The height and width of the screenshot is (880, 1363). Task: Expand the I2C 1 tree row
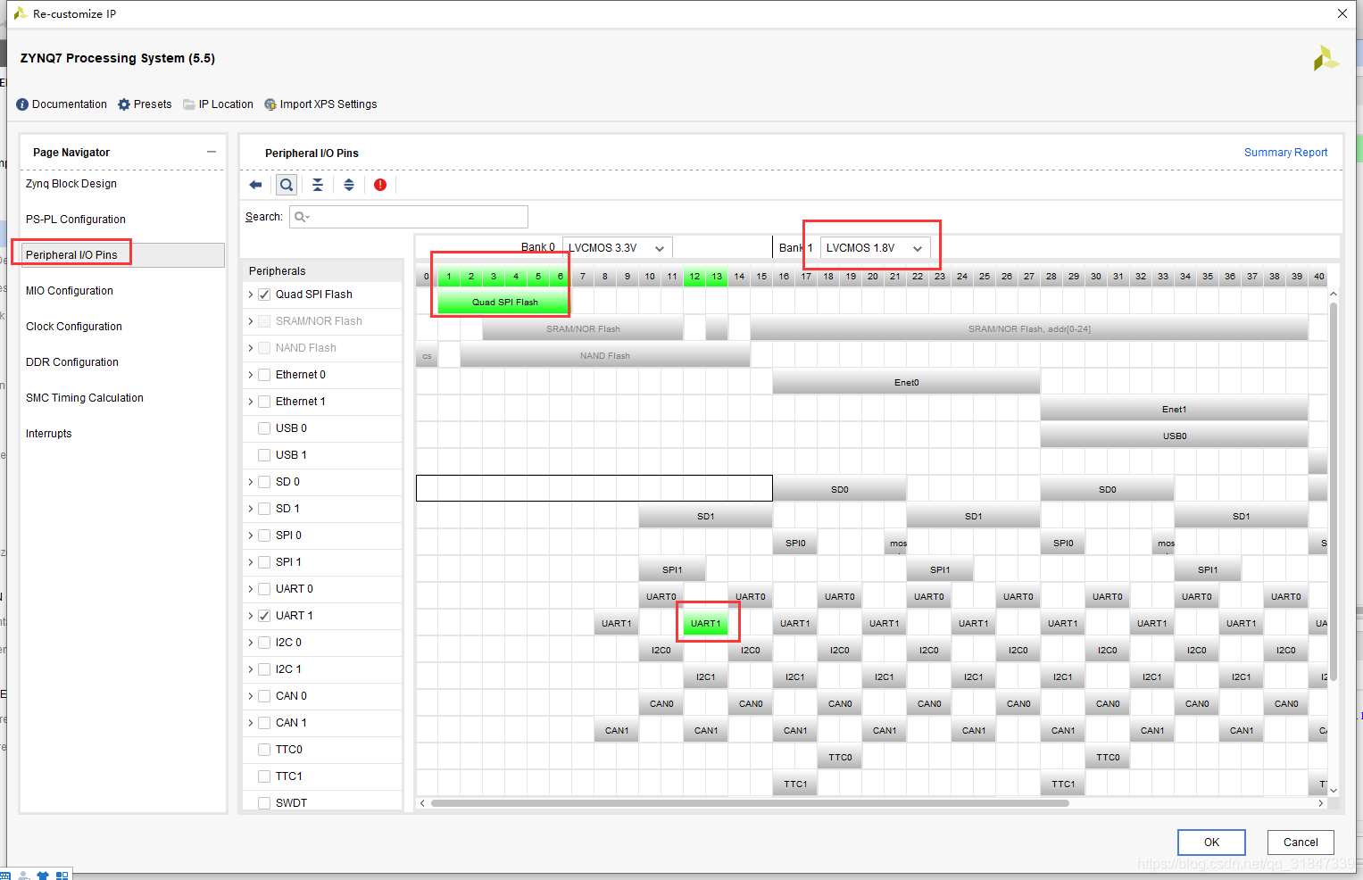(251, 669)
